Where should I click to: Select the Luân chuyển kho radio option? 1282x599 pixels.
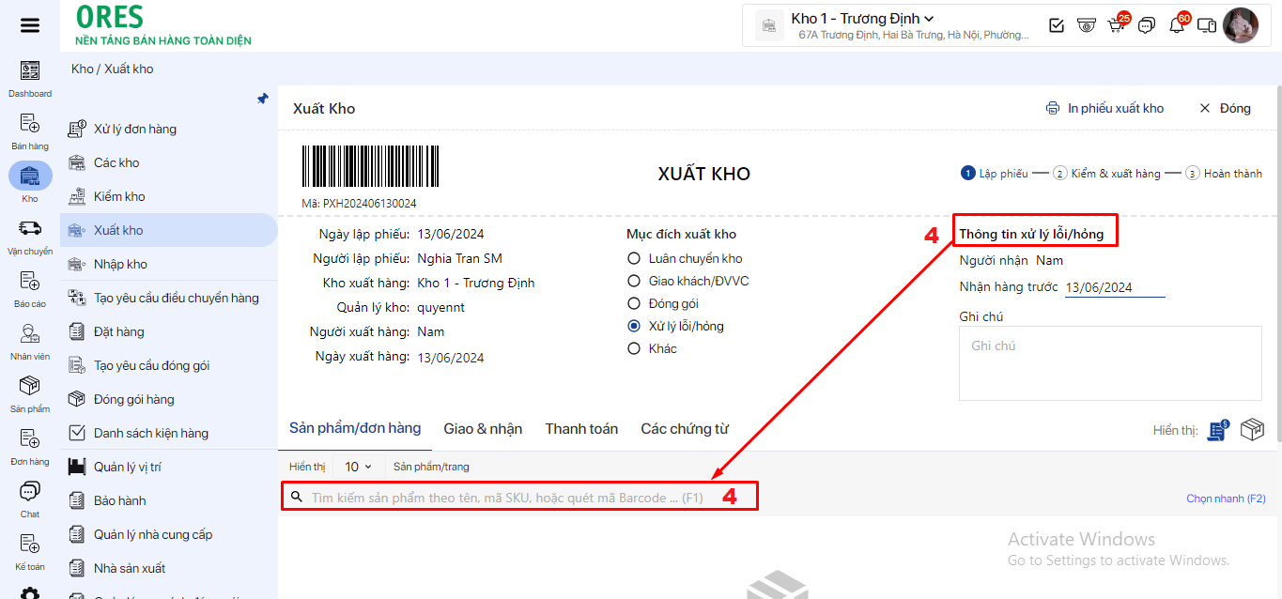(634, 259)
